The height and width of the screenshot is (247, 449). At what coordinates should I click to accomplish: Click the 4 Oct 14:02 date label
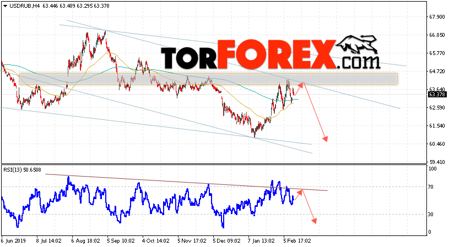(x=156, y=241)
